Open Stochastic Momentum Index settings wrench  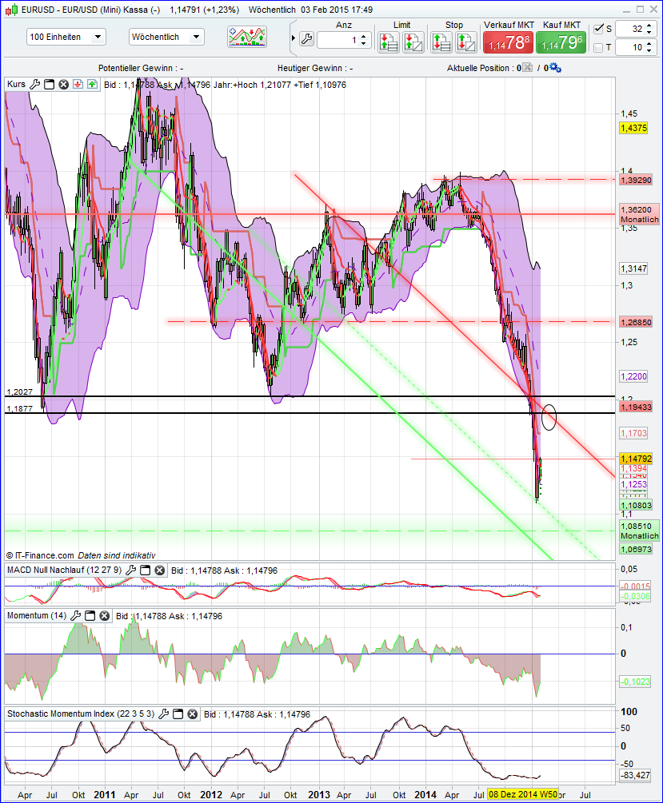[164, 714]
